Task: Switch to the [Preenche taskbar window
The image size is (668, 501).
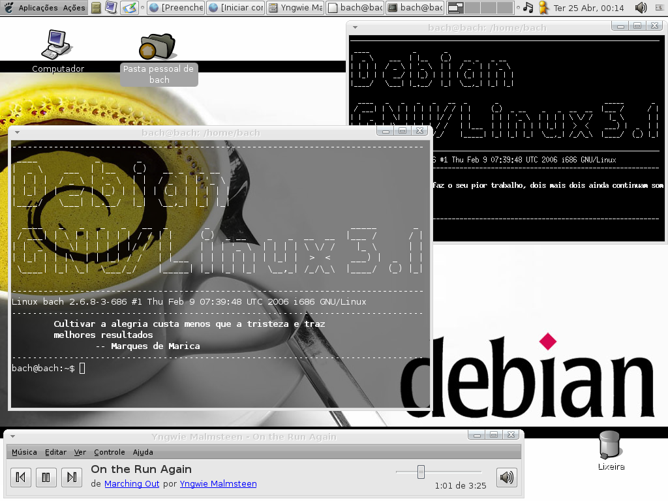Action: point(176,8)
